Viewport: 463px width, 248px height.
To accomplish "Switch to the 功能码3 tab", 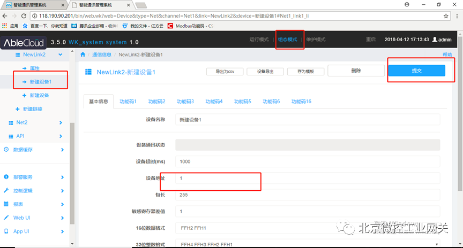I will click(x=185, y=102).
